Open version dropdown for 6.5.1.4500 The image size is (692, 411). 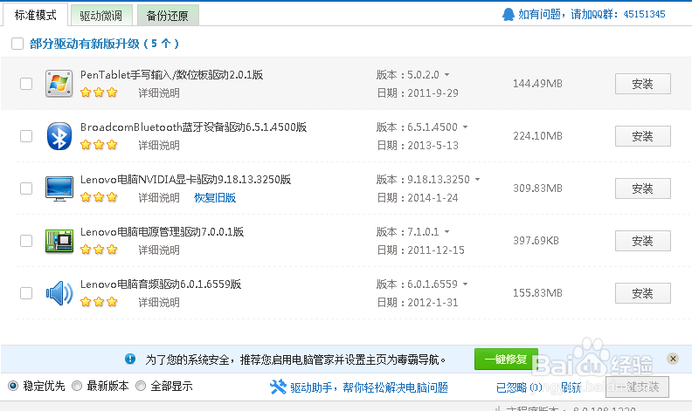465,127
